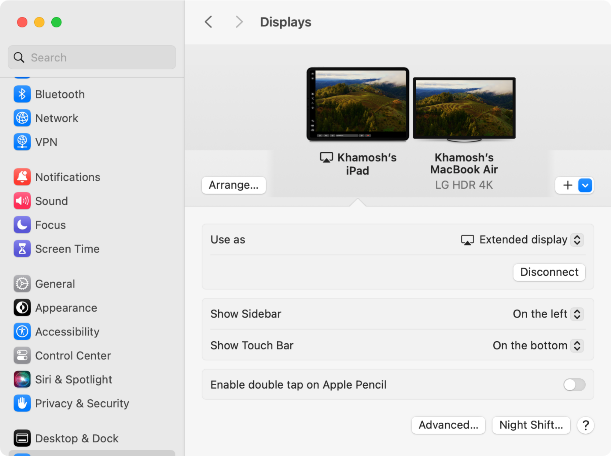Viewport: 611px width, 456px height.
Task: Click the VPN icon in sidebar
Action: [22, 142]
